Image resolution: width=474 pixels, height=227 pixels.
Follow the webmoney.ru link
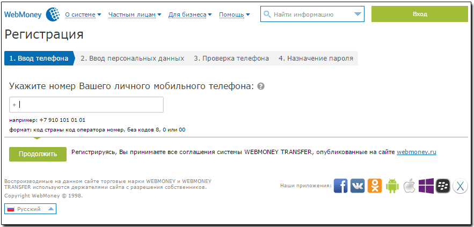click(417, 152)
